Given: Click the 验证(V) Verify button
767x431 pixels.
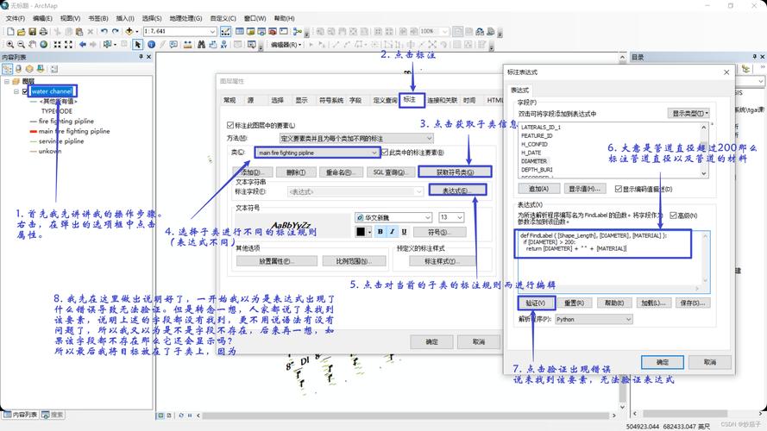Looking at the screenshot, I should [x=536, y=303].
